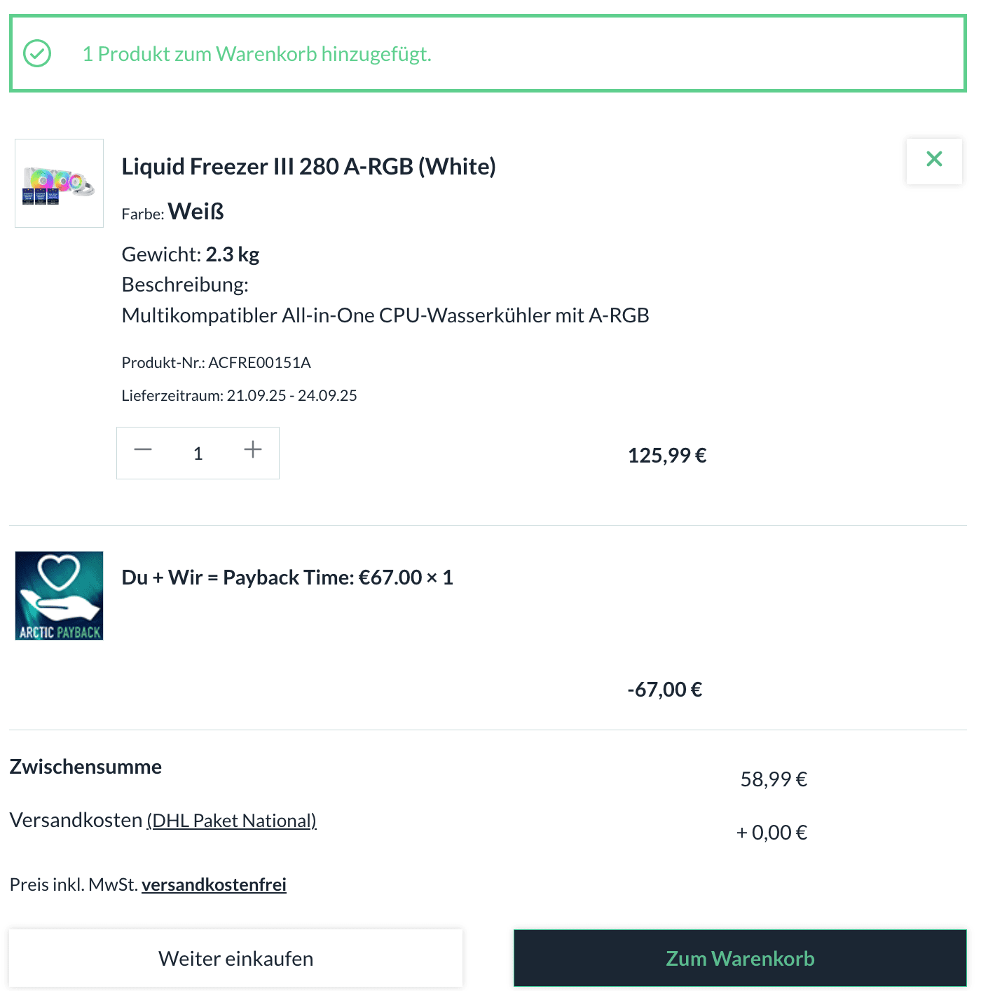Click the 125,99 € item price

667,456
